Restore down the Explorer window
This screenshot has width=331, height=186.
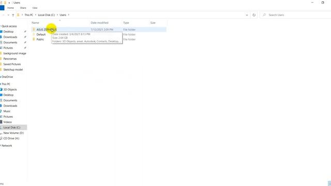(x=323, y=3)
